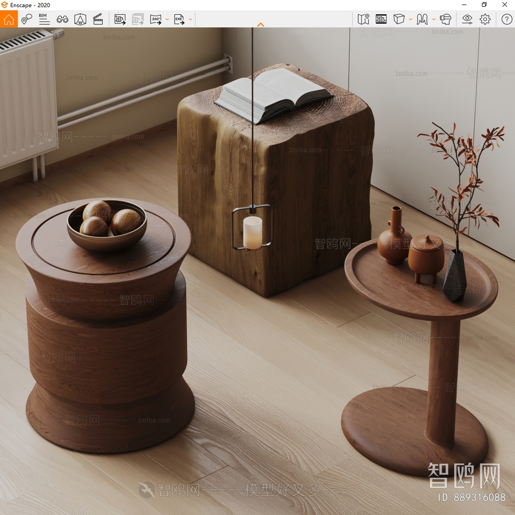Image resolution: width=515 pixels, height=515 pixels.
Task: Click the projection mode cube icon
Action: pyautogui.click(x=399, y=19)
